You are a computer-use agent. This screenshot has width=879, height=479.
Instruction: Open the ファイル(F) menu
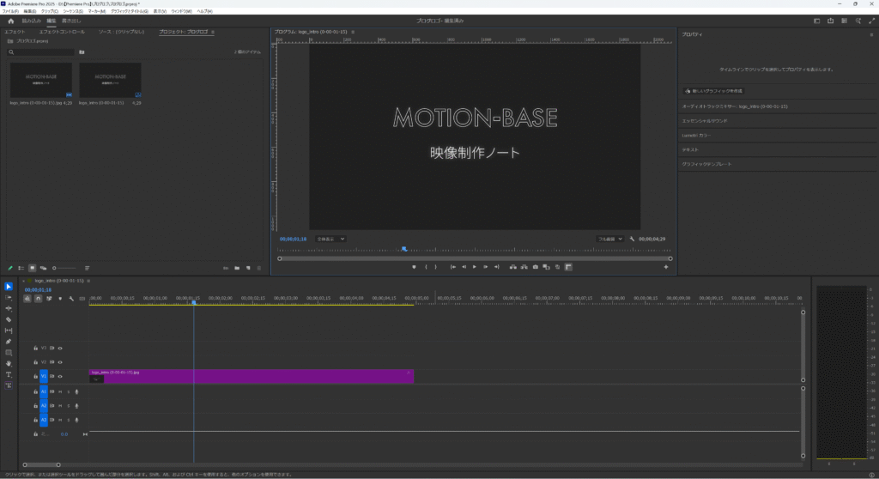pos(10,11)
